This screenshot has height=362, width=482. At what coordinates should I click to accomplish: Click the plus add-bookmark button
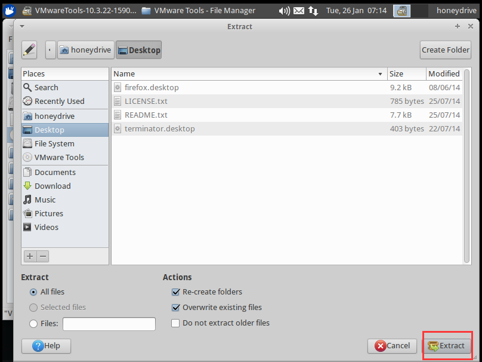(x=30, y=256)
